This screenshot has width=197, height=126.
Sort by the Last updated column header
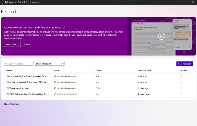pos(144,70)
